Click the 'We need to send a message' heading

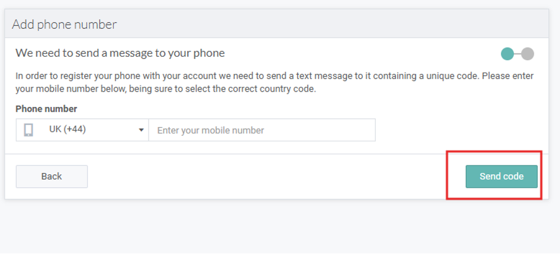120,53
